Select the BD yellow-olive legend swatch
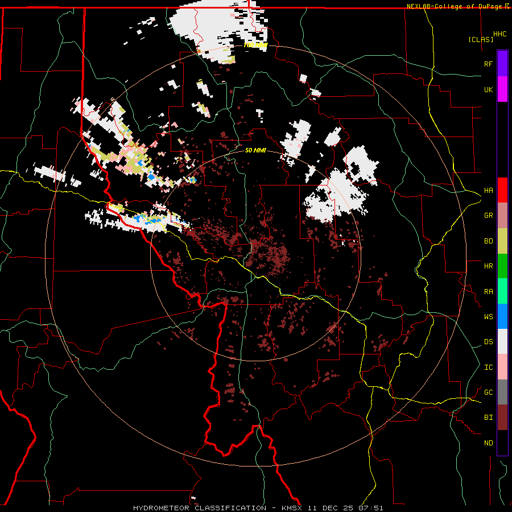The image size is (512, 512). 502,241
